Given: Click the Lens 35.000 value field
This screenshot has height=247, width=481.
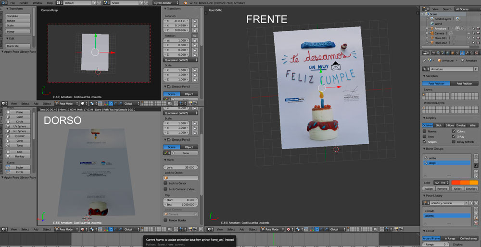Looking at the screenshot, I should click(x=181, y=167).
